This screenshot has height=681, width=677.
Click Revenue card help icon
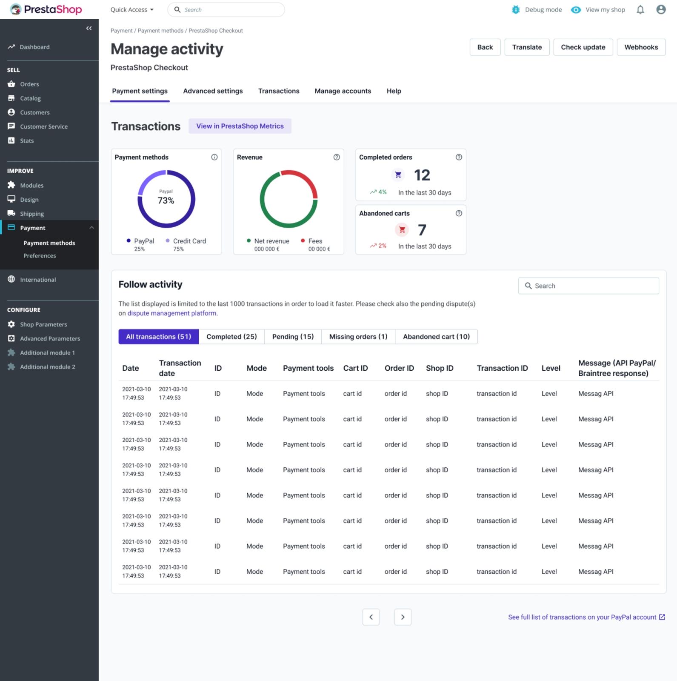pos(337,157)
